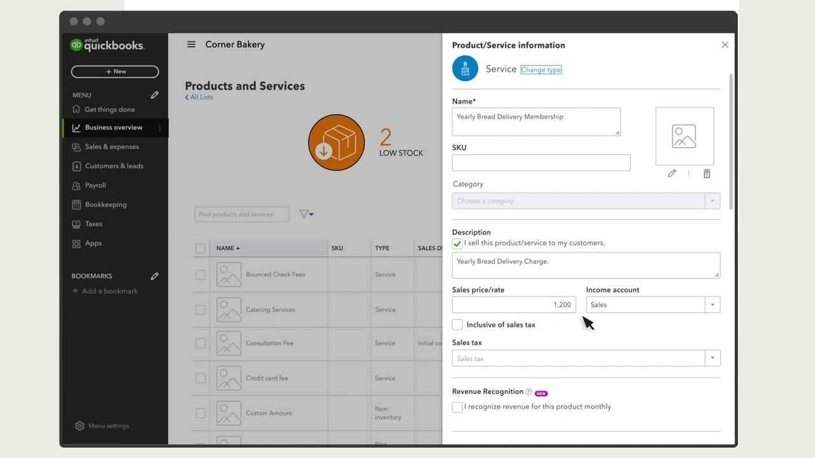Image resolution: width=815 pixels, height=458 pixels.
Task: Open the Sales tax dropdown
Action: pyautogui.click(x=712, y=358)
